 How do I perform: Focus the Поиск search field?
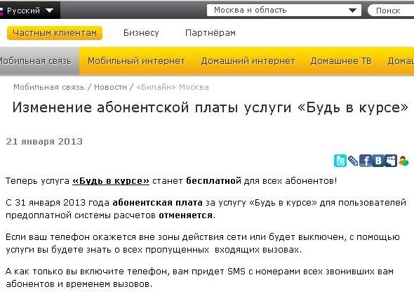pyautogui.click(x=391, y=11)
